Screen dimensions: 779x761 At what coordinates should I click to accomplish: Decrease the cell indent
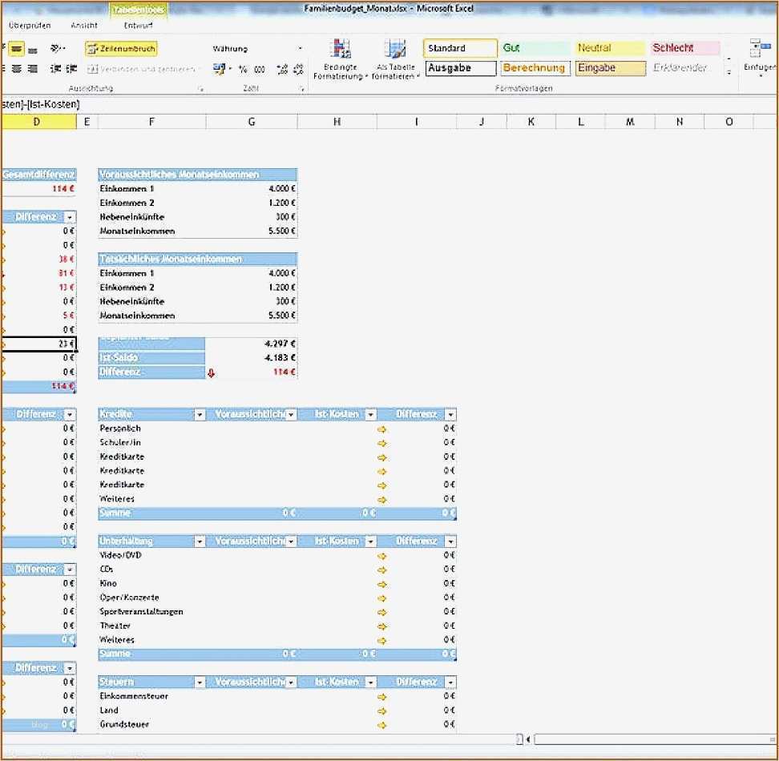(x=55, y=69)
